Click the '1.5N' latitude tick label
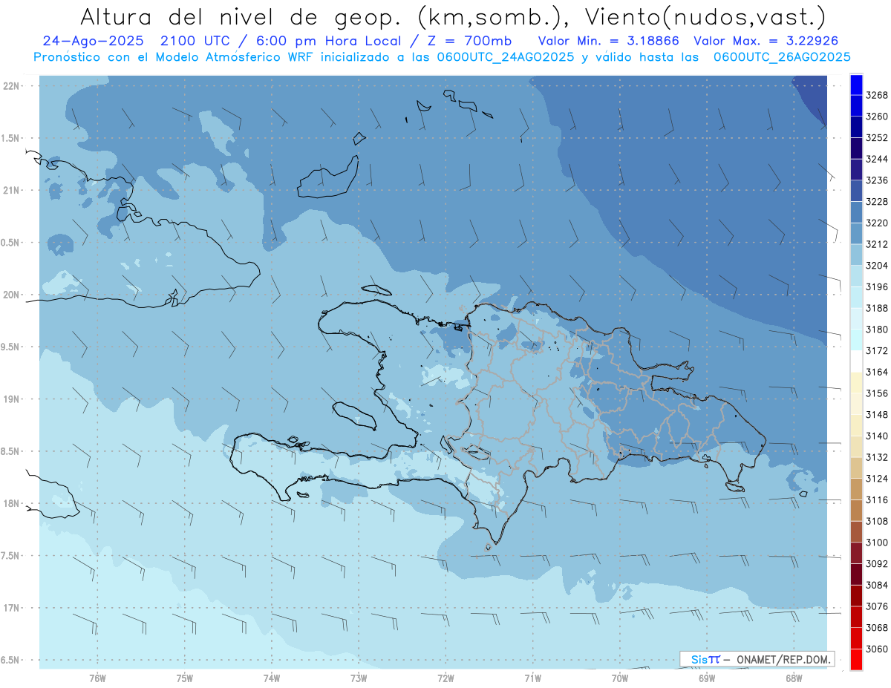This screenshot has height=688, width=891. (11, 138)
